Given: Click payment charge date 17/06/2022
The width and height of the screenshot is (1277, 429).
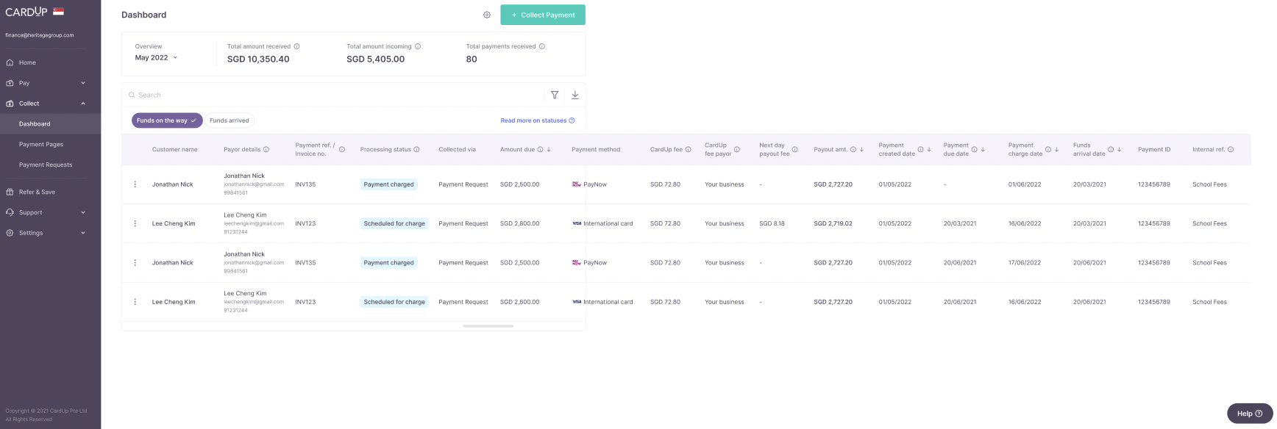Looking at the screenshot, I should (x=1025, y=263).
